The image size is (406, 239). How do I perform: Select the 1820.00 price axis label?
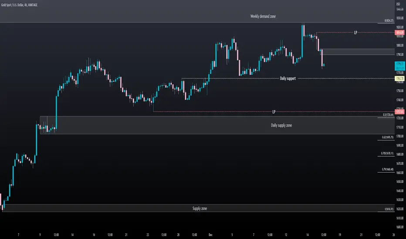tap(400, 27)
